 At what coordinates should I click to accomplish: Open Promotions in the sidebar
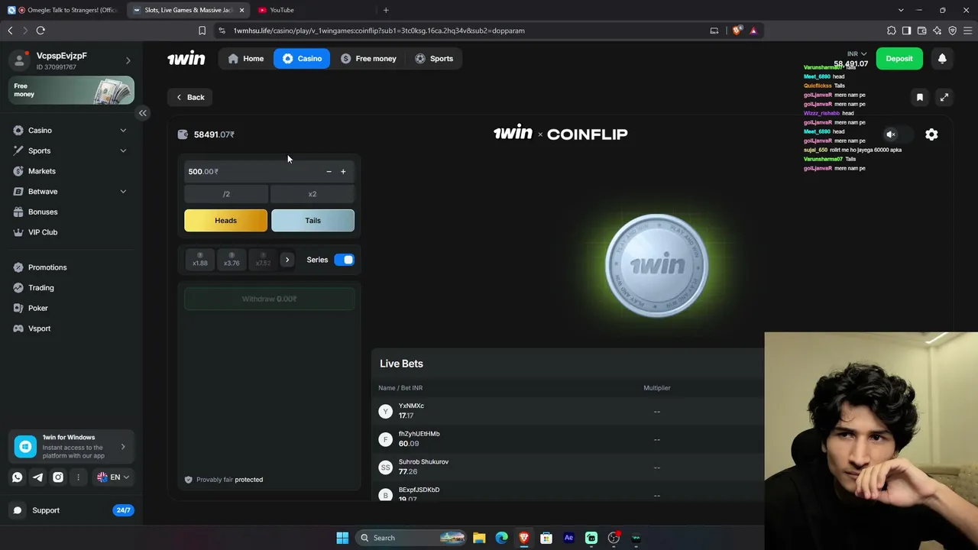tap(47, 267)
